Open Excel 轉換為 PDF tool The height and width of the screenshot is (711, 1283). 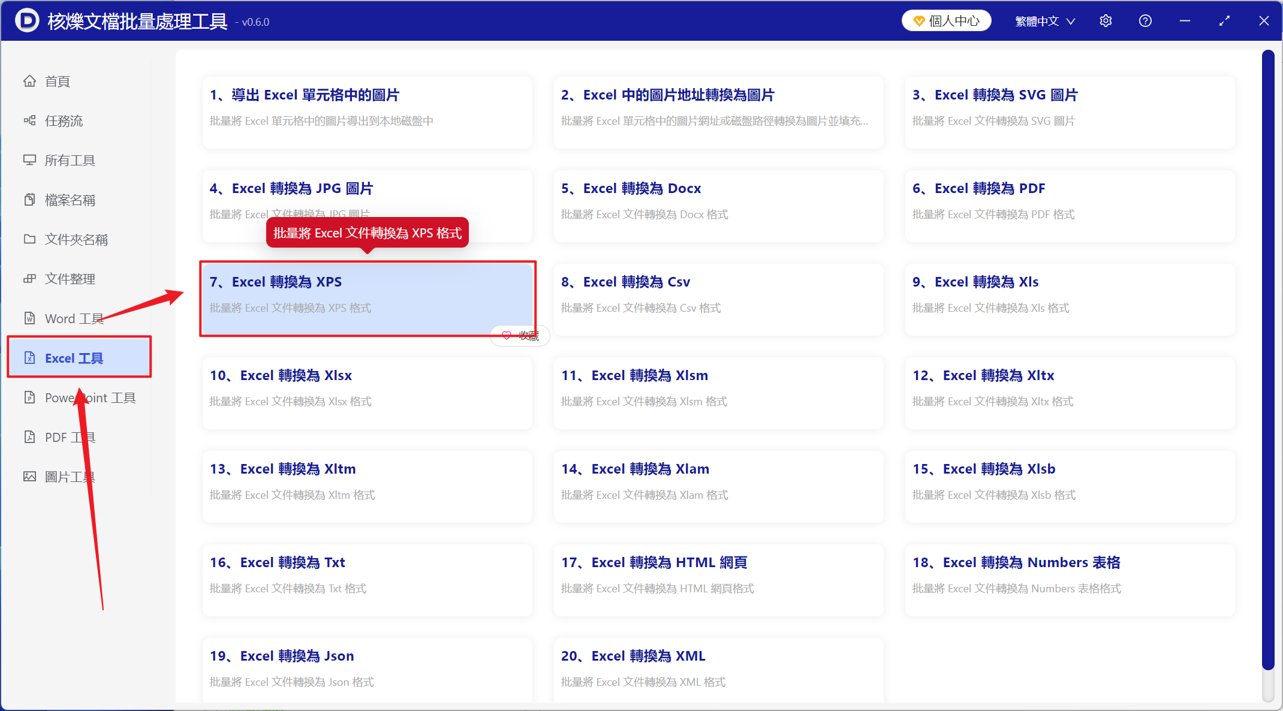(1070, 206)
